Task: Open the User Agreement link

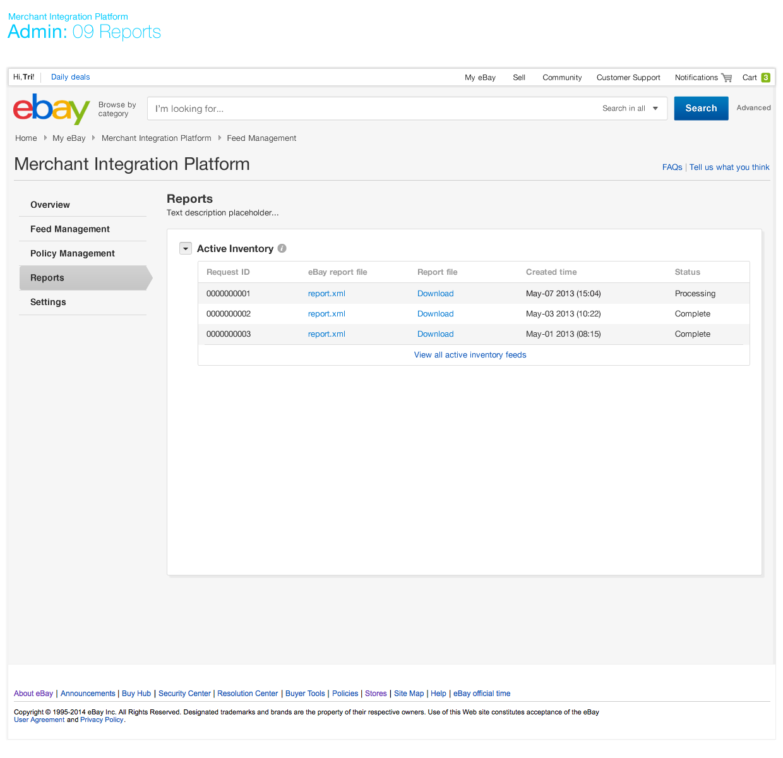Action: (39, 719)
